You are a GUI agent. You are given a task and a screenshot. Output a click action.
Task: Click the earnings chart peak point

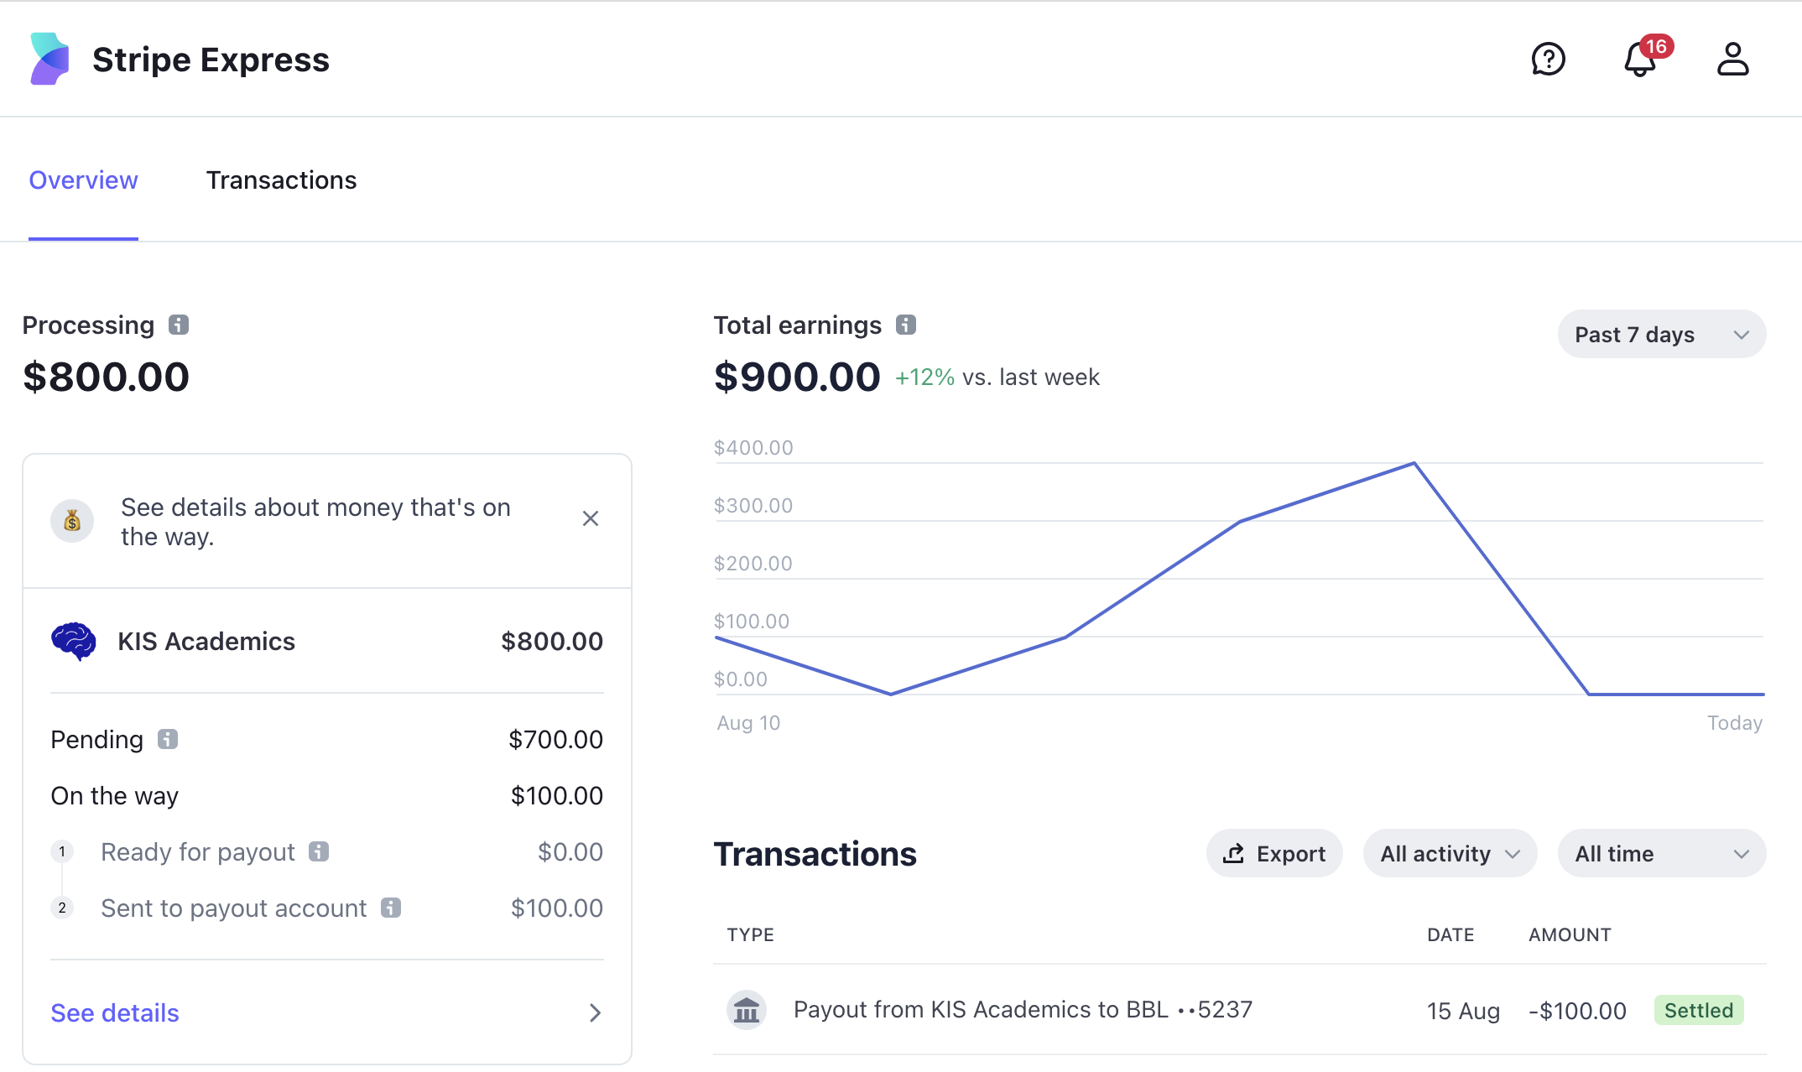(x=1414, y=463)
